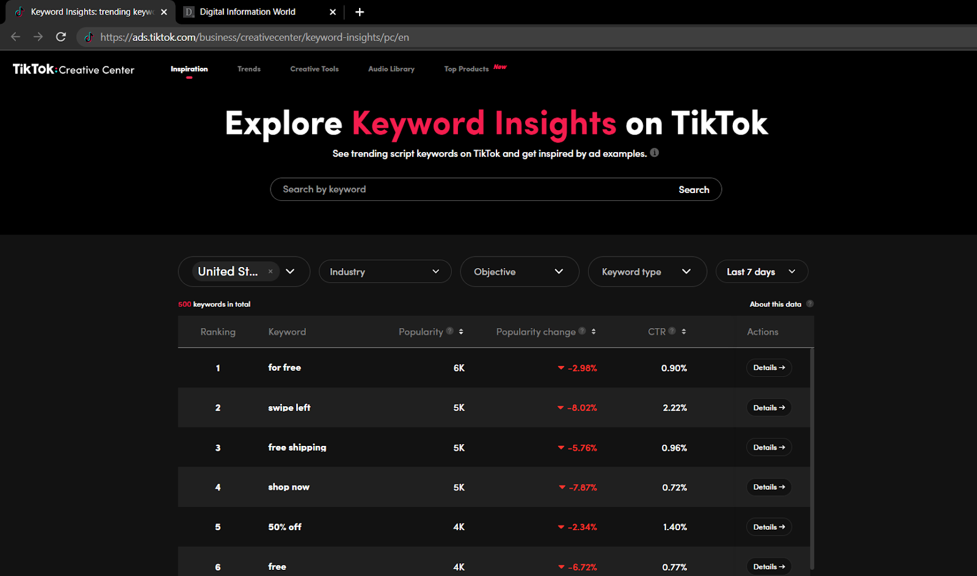977x576 pixels.
Task: Sort by Popularity change arrows
Action: coord(594,332)
